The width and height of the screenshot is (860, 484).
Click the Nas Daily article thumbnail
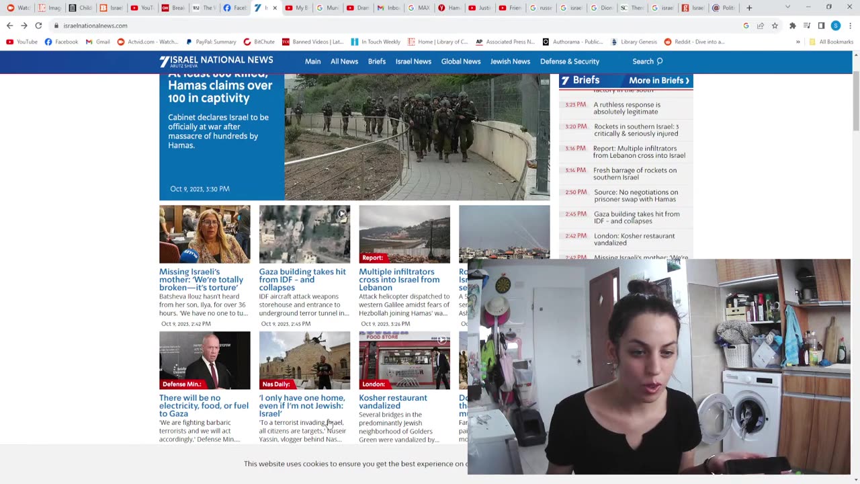pyautogui.click(x=304, y=360)
